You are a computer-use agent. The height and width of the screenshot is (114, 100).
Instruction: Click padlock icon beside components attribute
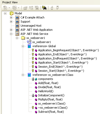point(33,79)
